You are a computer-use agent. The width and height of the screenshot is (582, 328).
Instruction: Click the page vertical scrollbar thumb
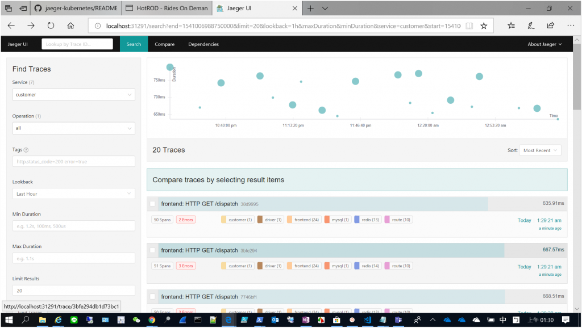click(x=576, y=77)
